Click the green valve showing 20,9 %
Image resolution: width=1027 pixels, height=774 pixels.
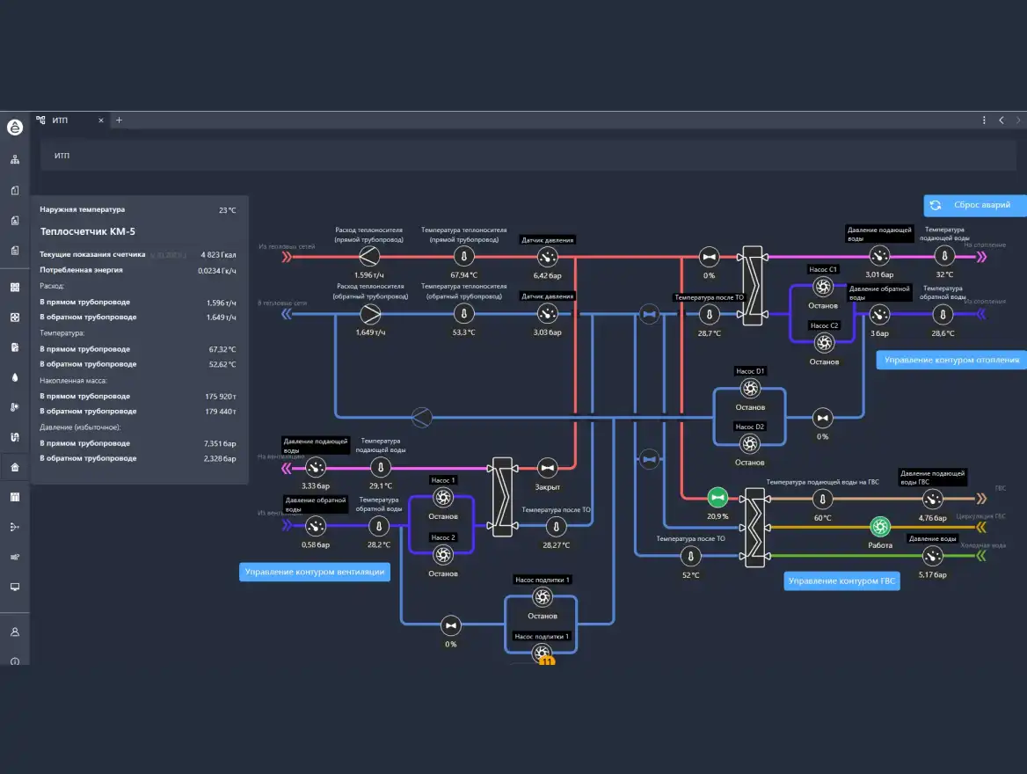coord(718,498)
